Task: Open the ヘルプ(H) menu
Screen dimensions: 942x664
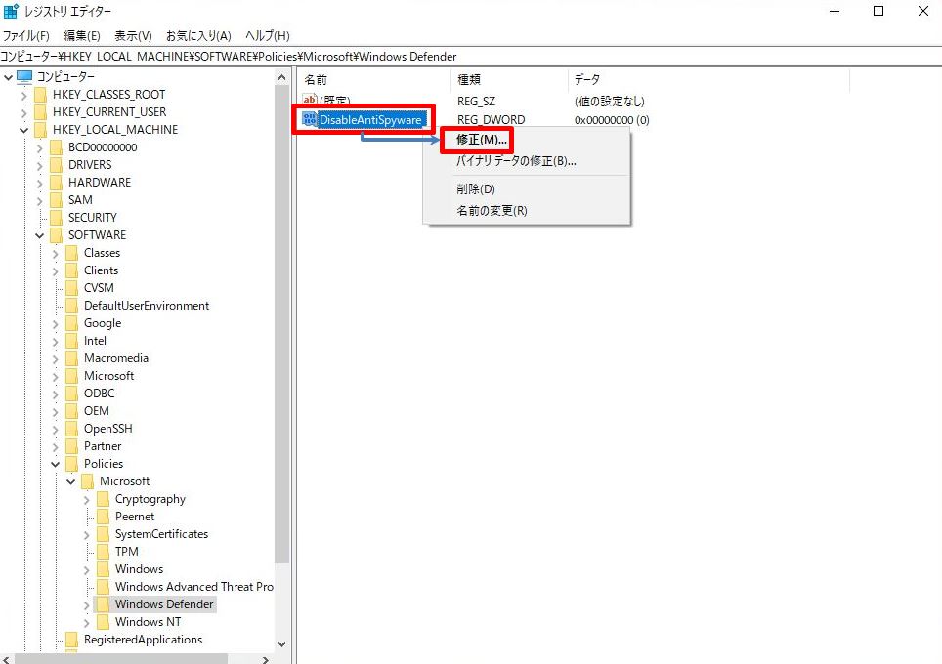Action: 268,35
